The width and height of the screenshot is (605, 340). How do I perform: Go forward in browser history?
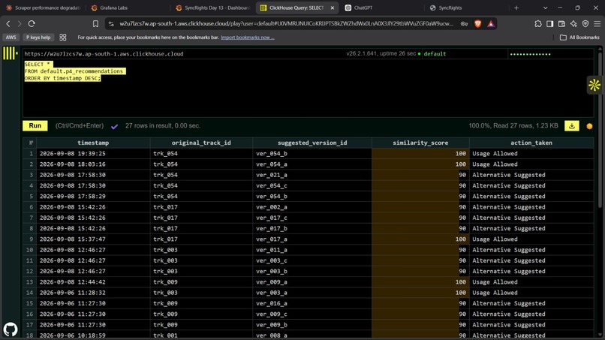pyautogui.click(x=20, y=23)
